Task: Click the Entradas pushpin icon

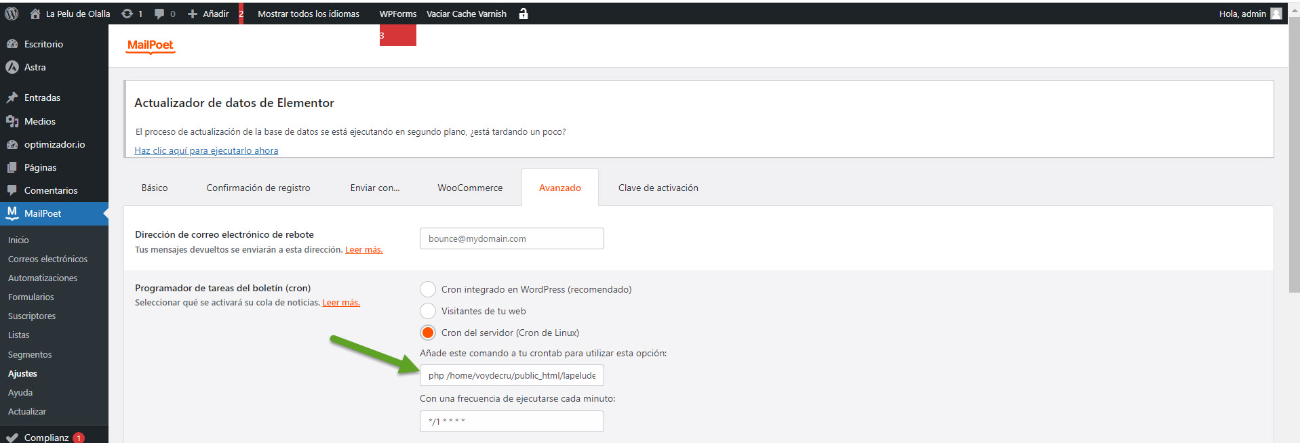Action: coord(12,98)
